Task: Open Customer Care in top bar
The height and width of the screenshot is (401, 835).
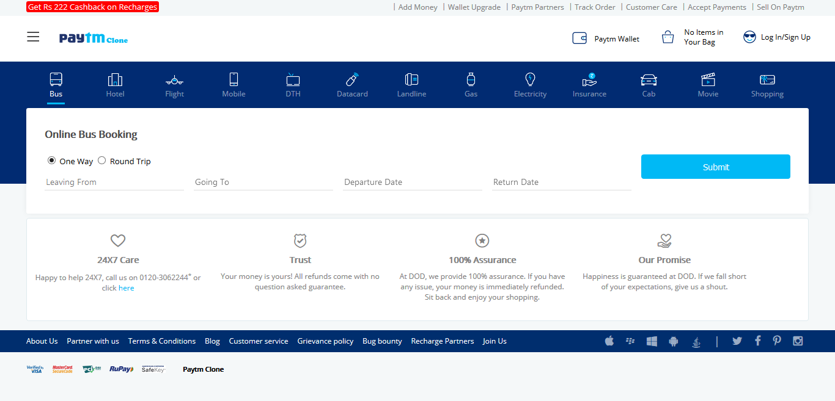Action: click(x=652, y=7)
